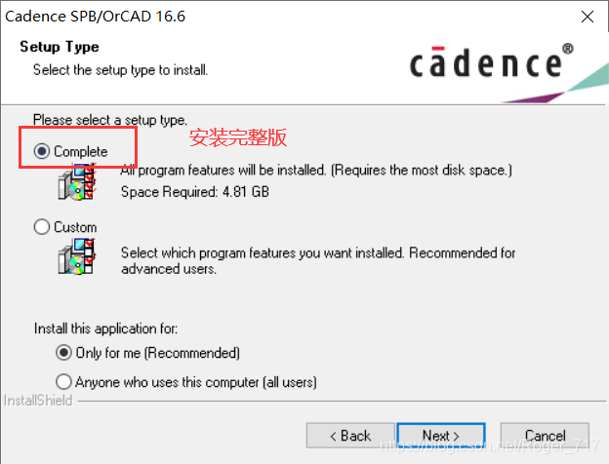This screenshot has height=464, width=609.
Task: Click the red Chinese annotation text
Action: point(238,137)
